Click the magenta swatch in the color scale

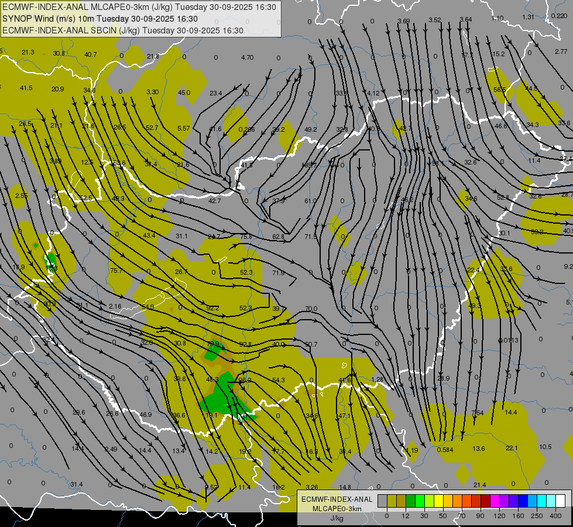495,501
